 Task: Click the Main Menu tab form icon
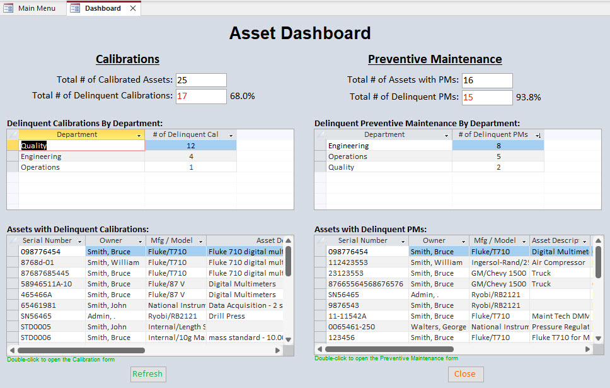tap(9, 8)
